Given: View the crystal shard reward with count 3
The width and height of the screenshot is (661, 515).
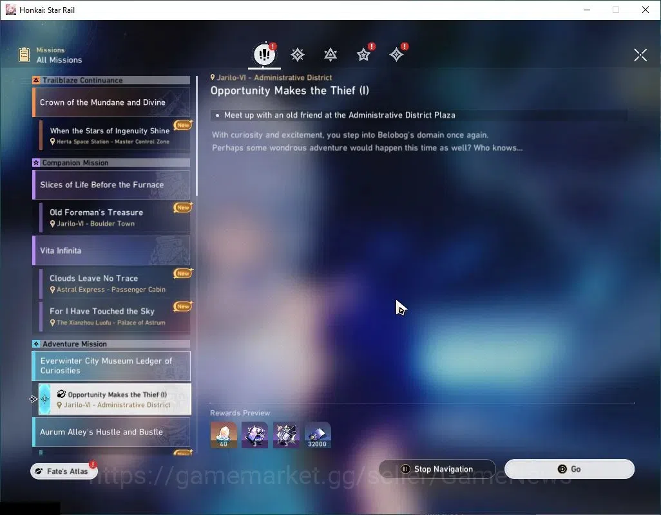Looking at the screenshot, I should click(286, 435).
